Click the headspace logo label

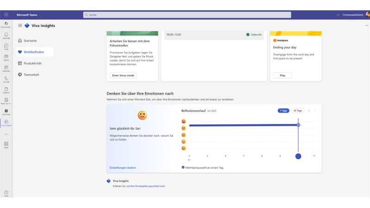tap(281, 40)
